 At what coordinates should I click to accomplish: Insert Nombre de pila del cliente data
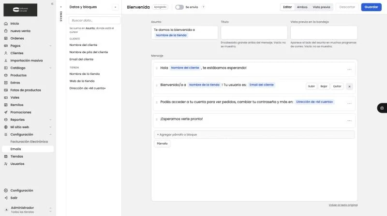(x=89, y=52)
